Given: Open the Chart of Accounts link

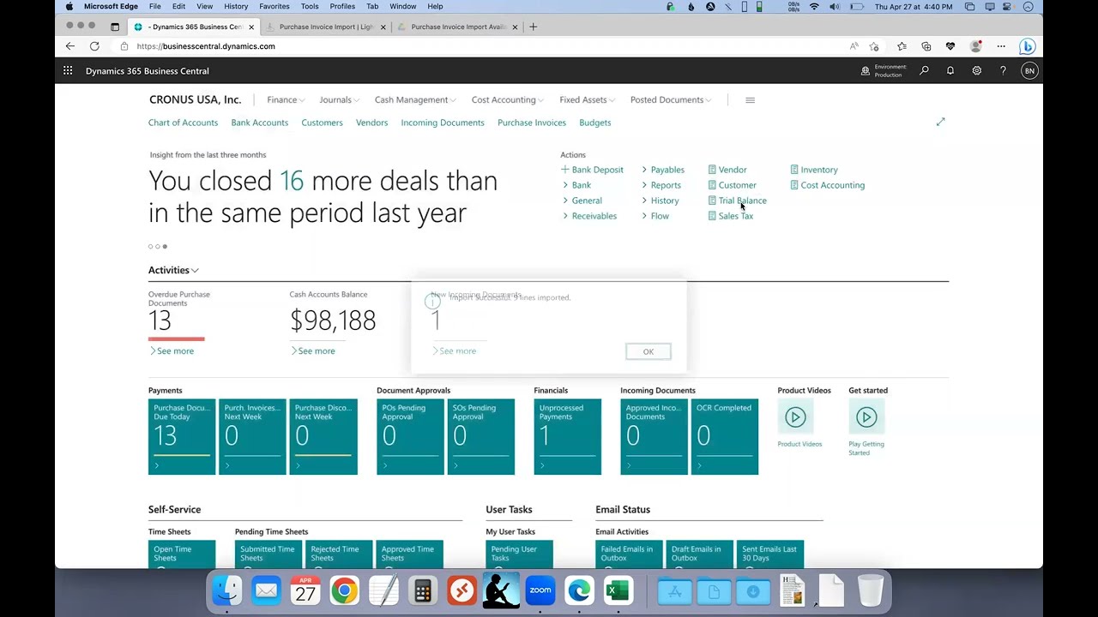Looking at the screenshot, I should (183, 123).
